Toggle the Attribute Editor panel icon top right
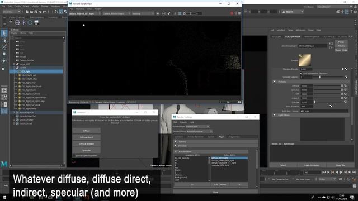The height and width of the screenshot is (201, 358). pos(347,12)
